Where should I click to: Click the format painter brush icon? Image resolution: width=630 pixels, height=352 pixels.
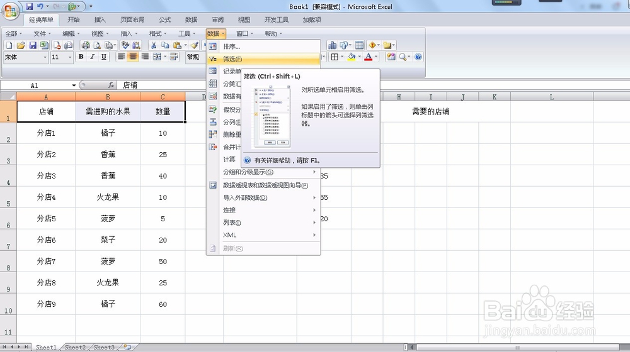click(195, 45)
